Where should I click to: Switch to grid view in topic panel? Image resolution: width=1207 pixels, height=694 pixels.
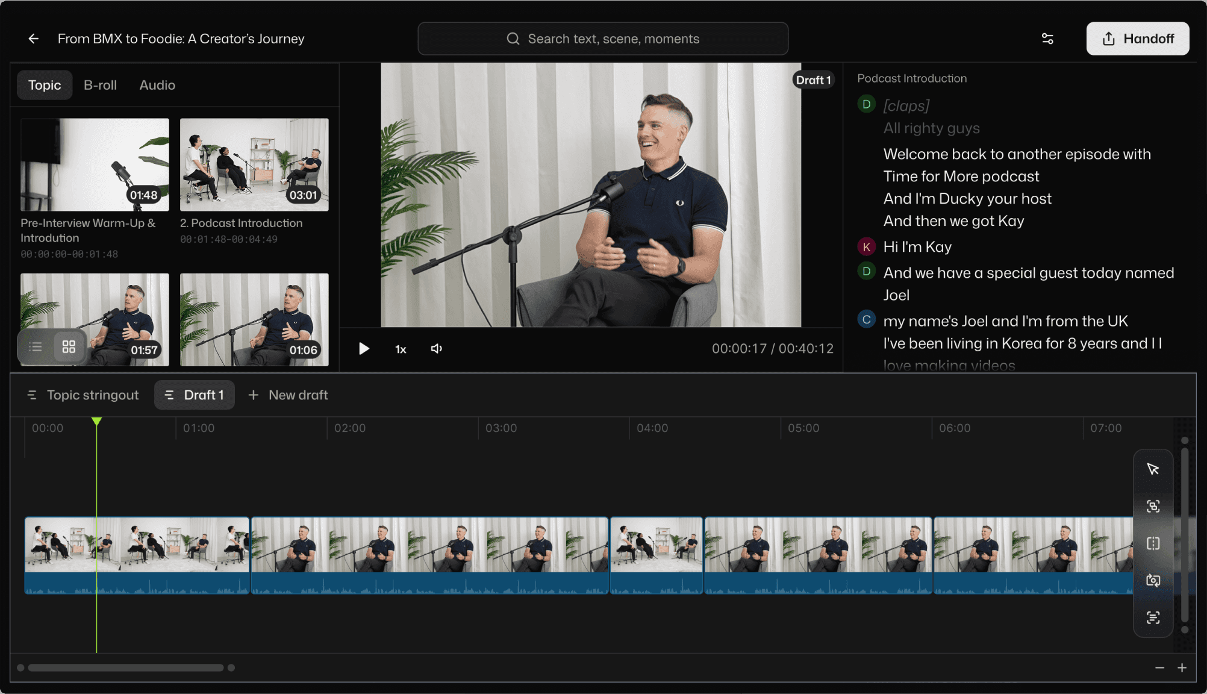coord(69,346)
